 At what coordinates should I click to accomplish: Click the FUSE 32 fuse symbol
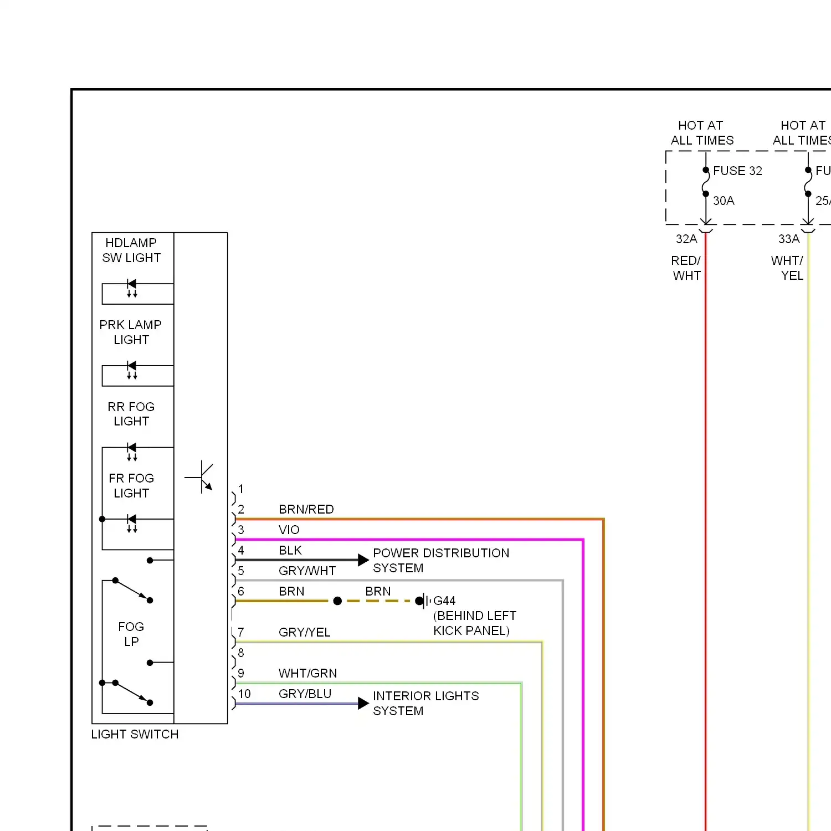tap(705, 182)
